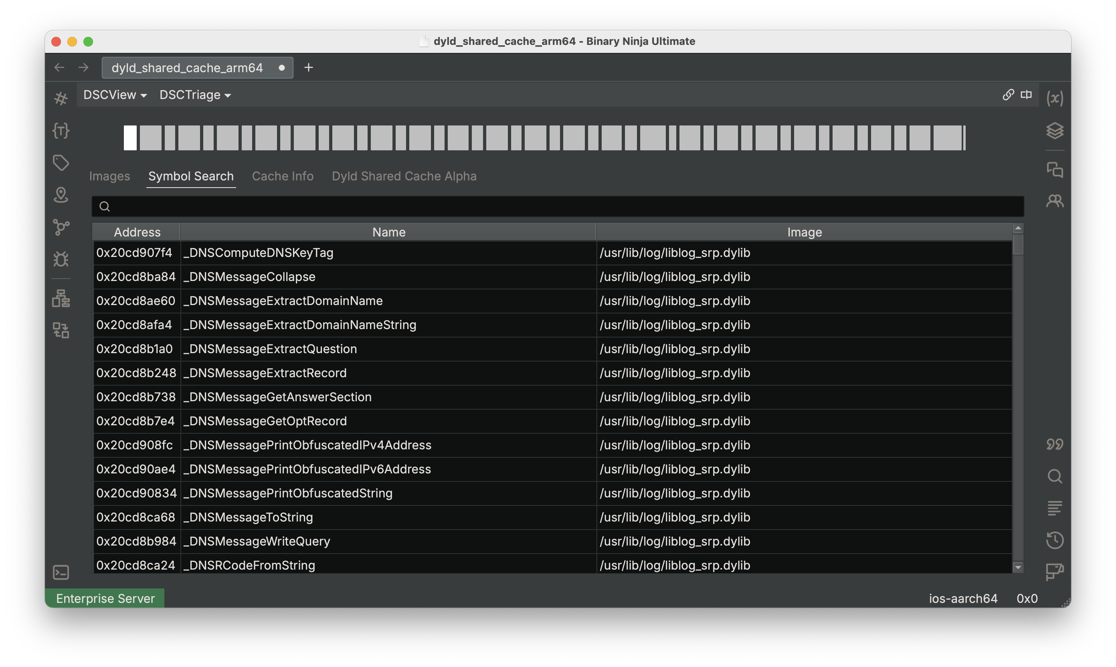Navigate forward with the right arrow

(84, 67)
